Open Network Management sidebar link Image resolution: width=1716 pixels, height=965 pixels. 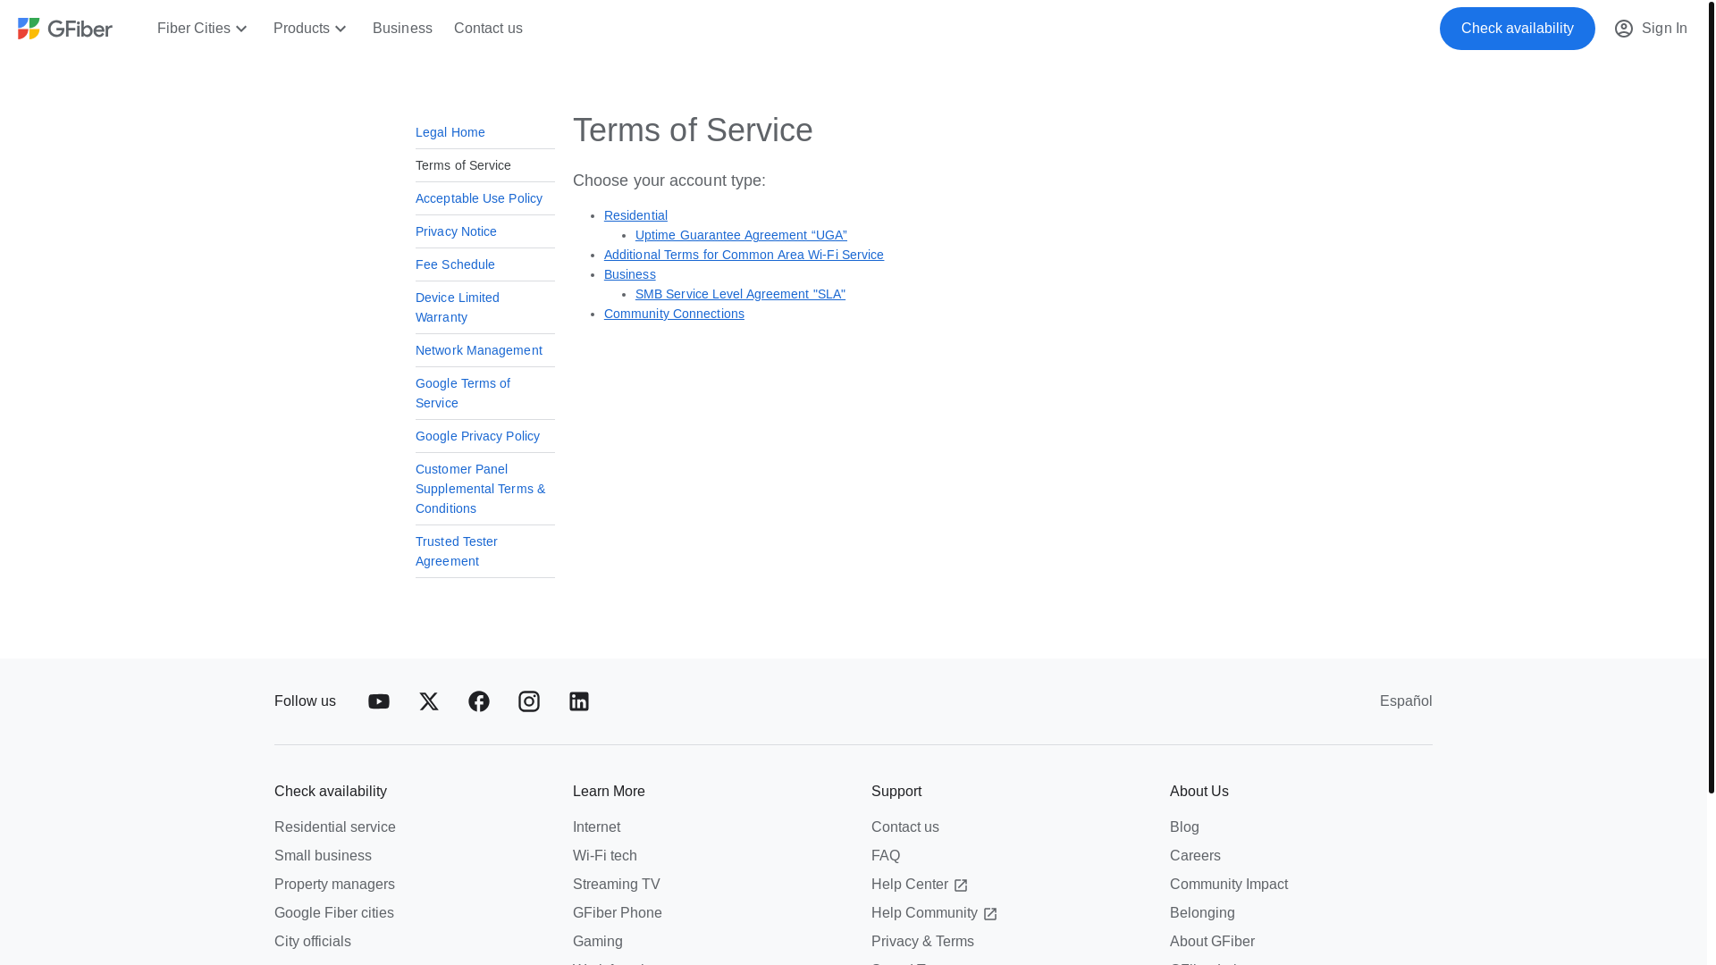point(479,350)
